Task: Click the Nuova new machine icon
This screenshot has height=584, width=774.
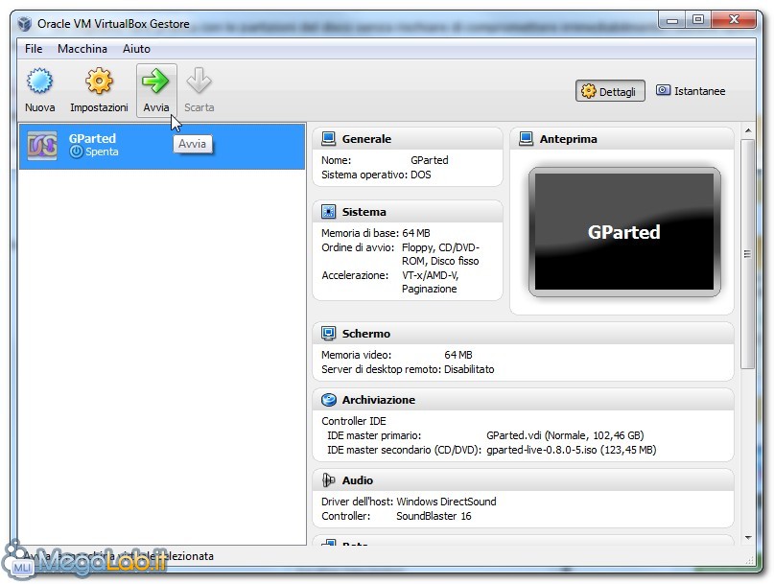Action: point(39,82)
